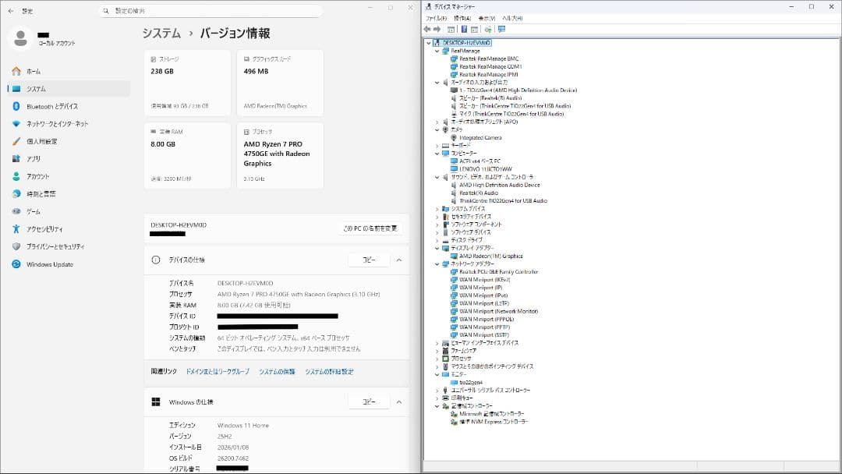Click the show console tree toolbar icon
This screenshot has height=474, width=842.
click(451, 30)
